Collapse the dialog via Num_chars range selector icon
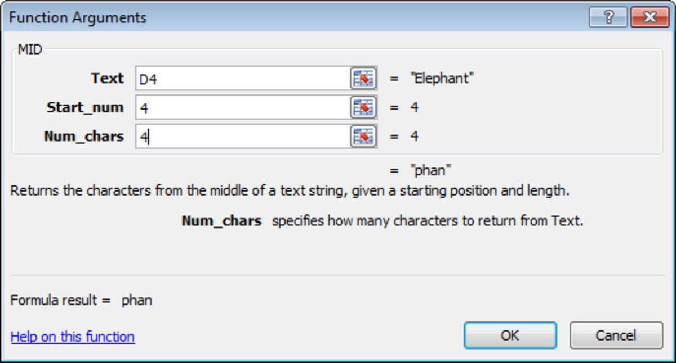 click(365, 136)
